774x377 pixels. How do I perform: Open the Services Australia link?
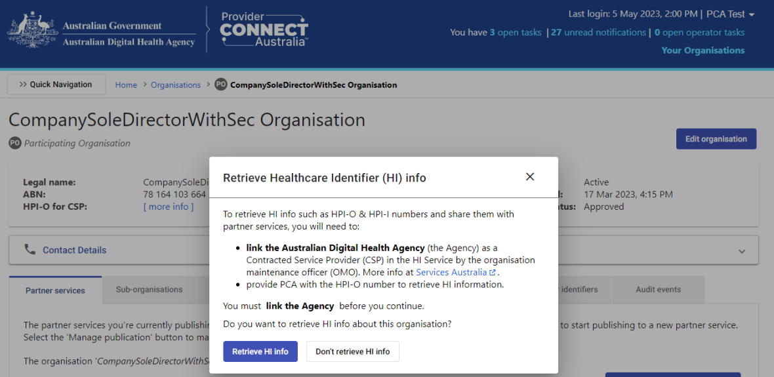click(452, 272)
